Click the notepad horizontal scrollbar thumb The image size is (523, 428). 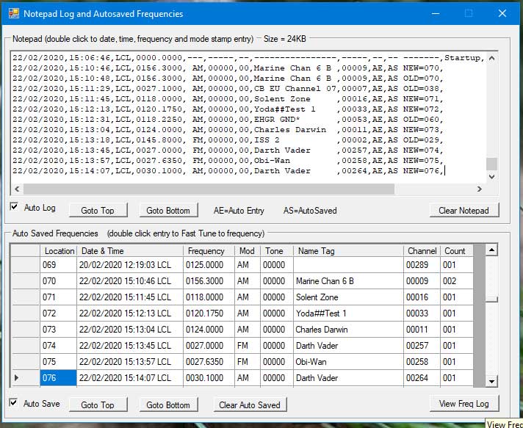point(209,189)
